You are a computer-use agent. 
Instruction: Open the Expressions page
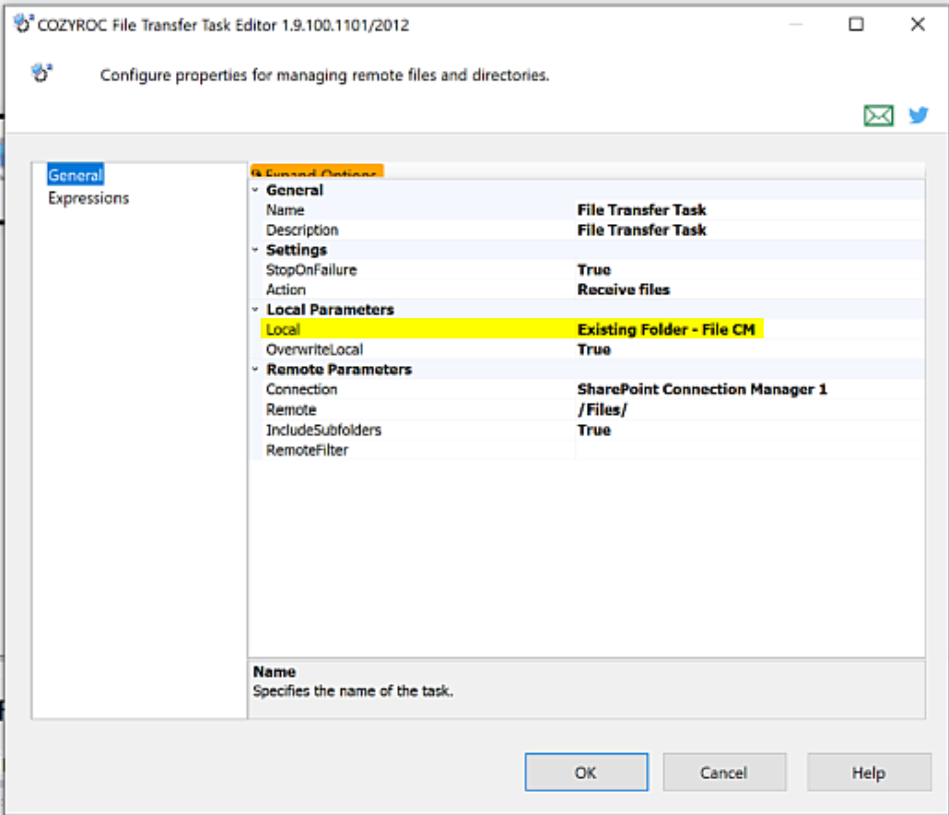click(88, 198)
